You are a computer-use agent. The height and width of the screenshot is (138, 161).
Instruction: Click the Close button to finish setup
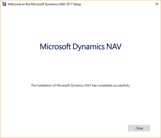[139, 128]
